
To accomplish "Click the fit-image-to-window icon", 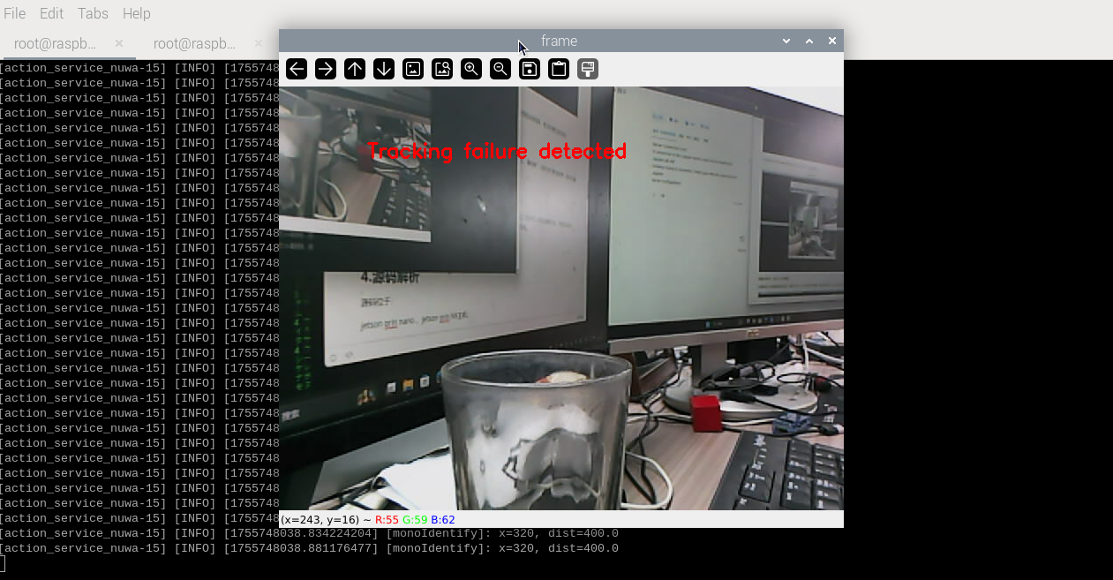I will click(x=442, y=69).
